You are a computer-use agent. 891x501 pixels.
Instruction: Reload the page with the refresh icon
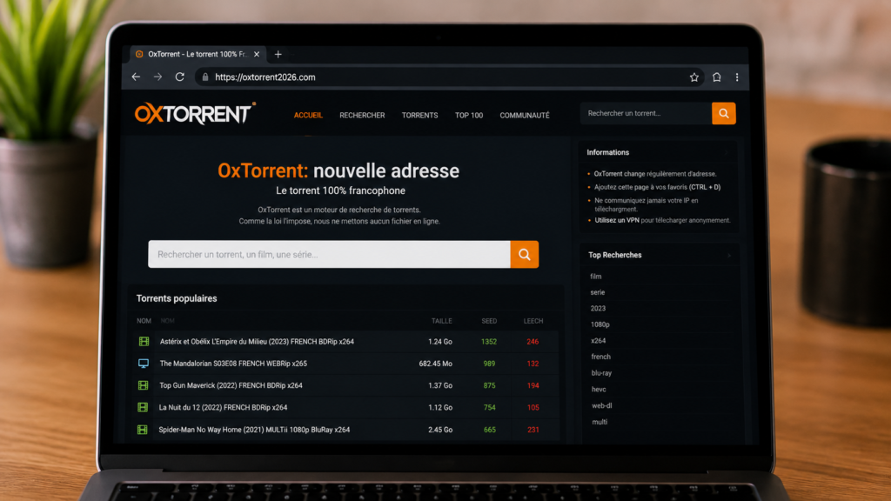pos(179,77)
